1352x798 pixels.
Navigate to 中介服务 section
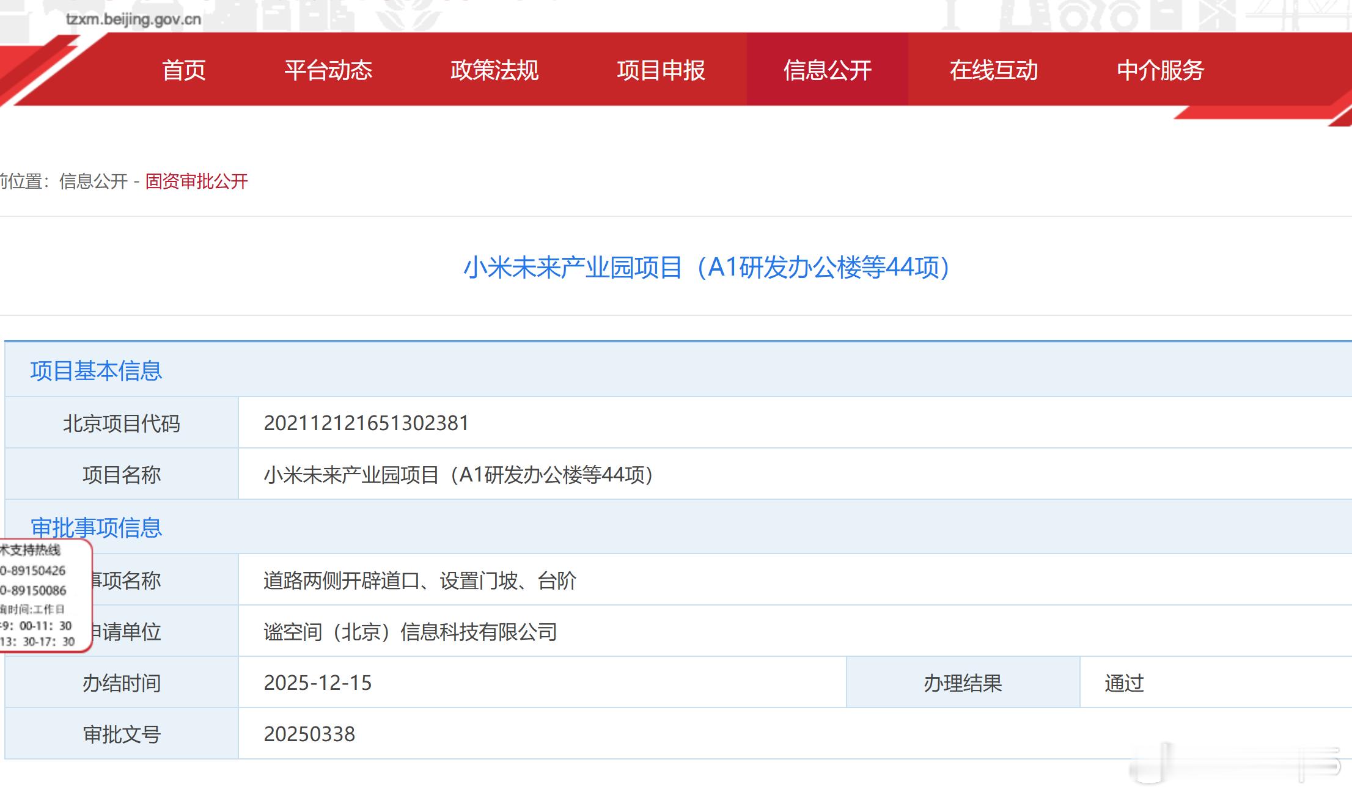(x=1160, y=70)
